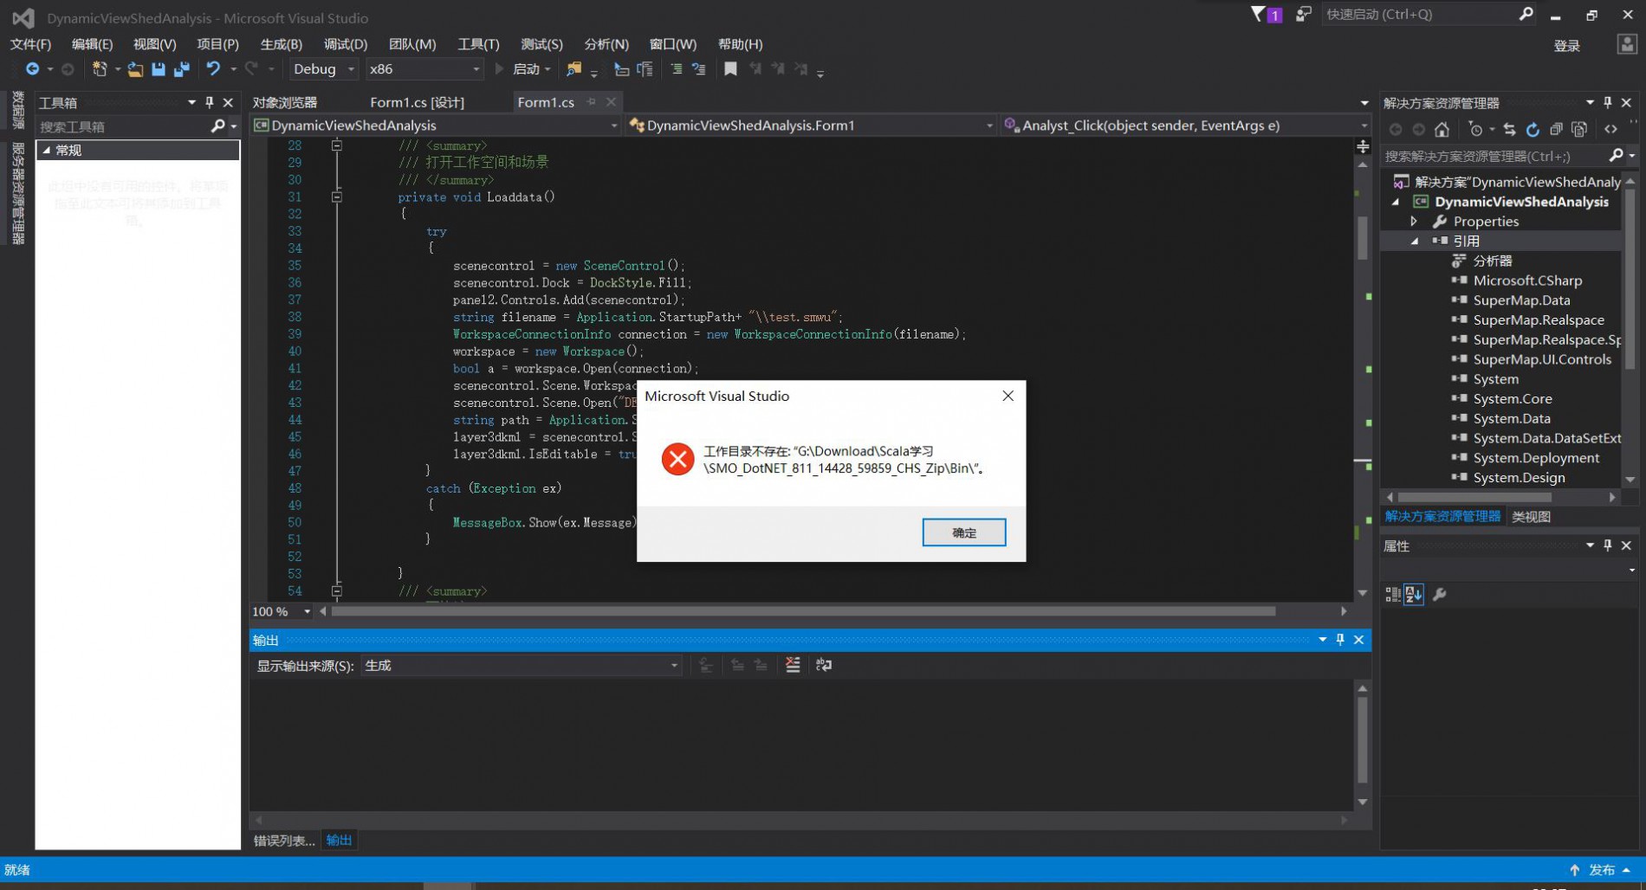Switch to the 错误列表 tab
This screenshot has height=890, width=1646.
pos(284,841)
